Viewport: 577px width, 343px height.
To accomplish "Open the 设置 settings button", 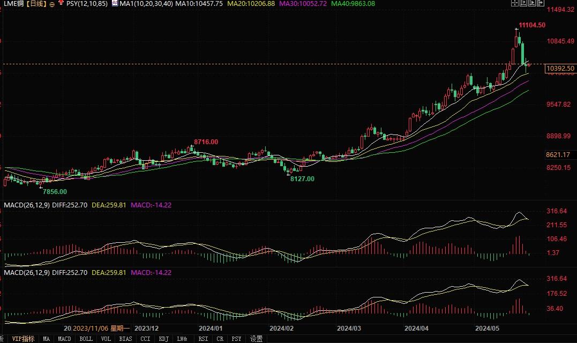I will coord(257,339).
